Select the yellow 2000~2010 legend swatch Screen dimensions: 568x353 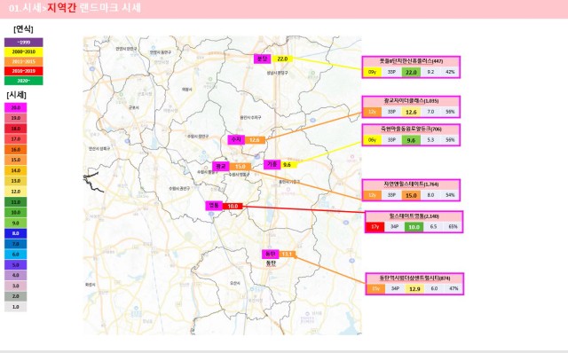[24, 51]
